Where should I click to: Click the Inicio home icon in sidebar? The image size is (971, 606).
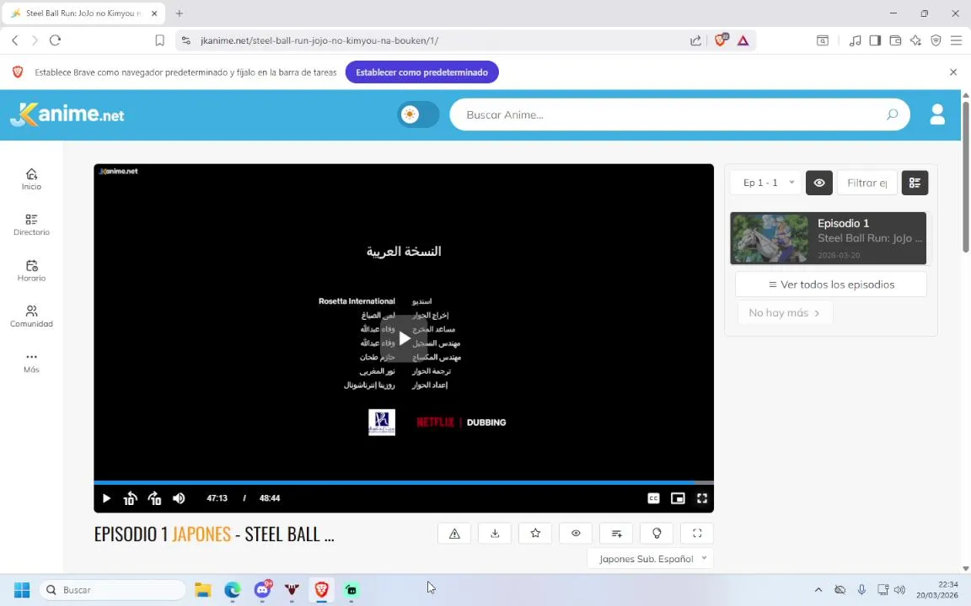[x=31, y=173]
